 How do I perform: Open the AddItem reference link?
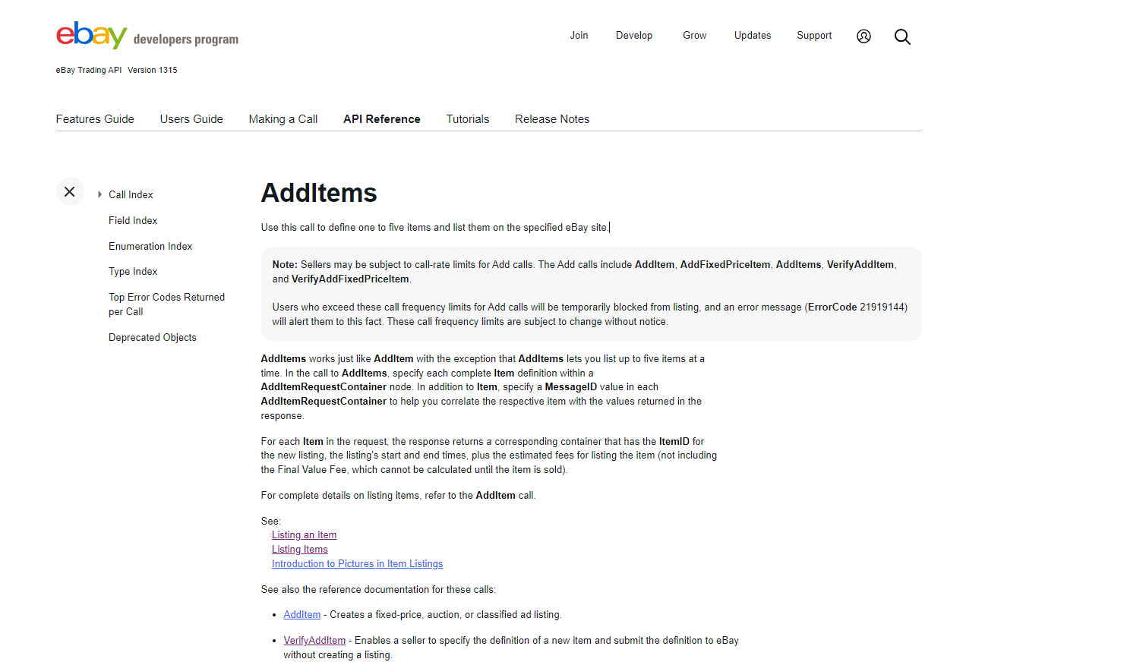pyautogui.click(x=302, y=614)
